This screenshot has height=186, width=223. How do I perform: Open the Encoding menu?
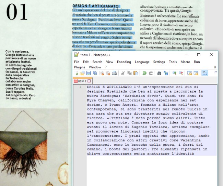point(124,62)
